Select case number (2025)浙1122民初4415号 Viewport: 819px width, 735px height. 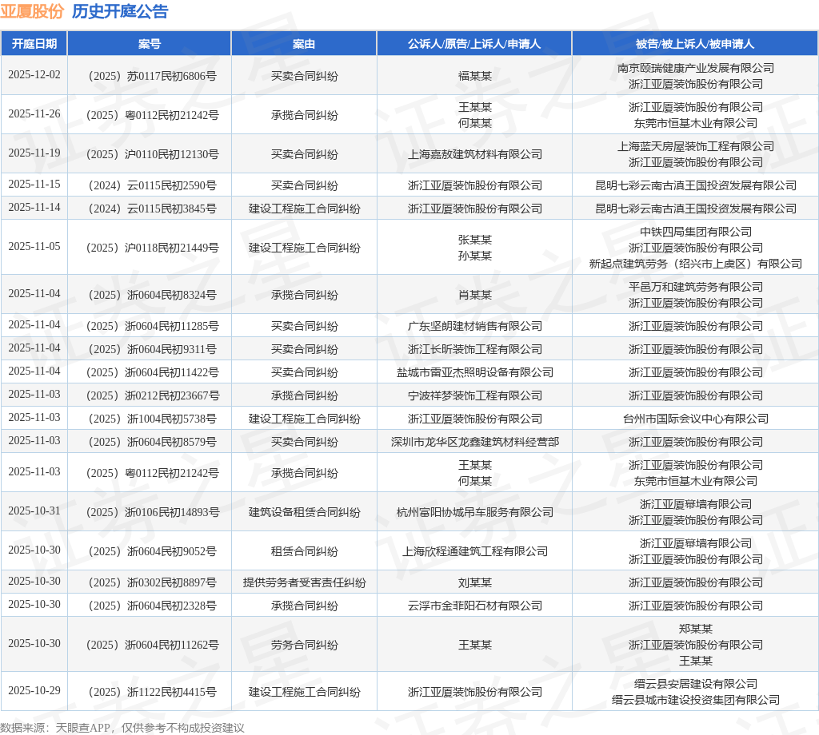(x=150, y=692)
